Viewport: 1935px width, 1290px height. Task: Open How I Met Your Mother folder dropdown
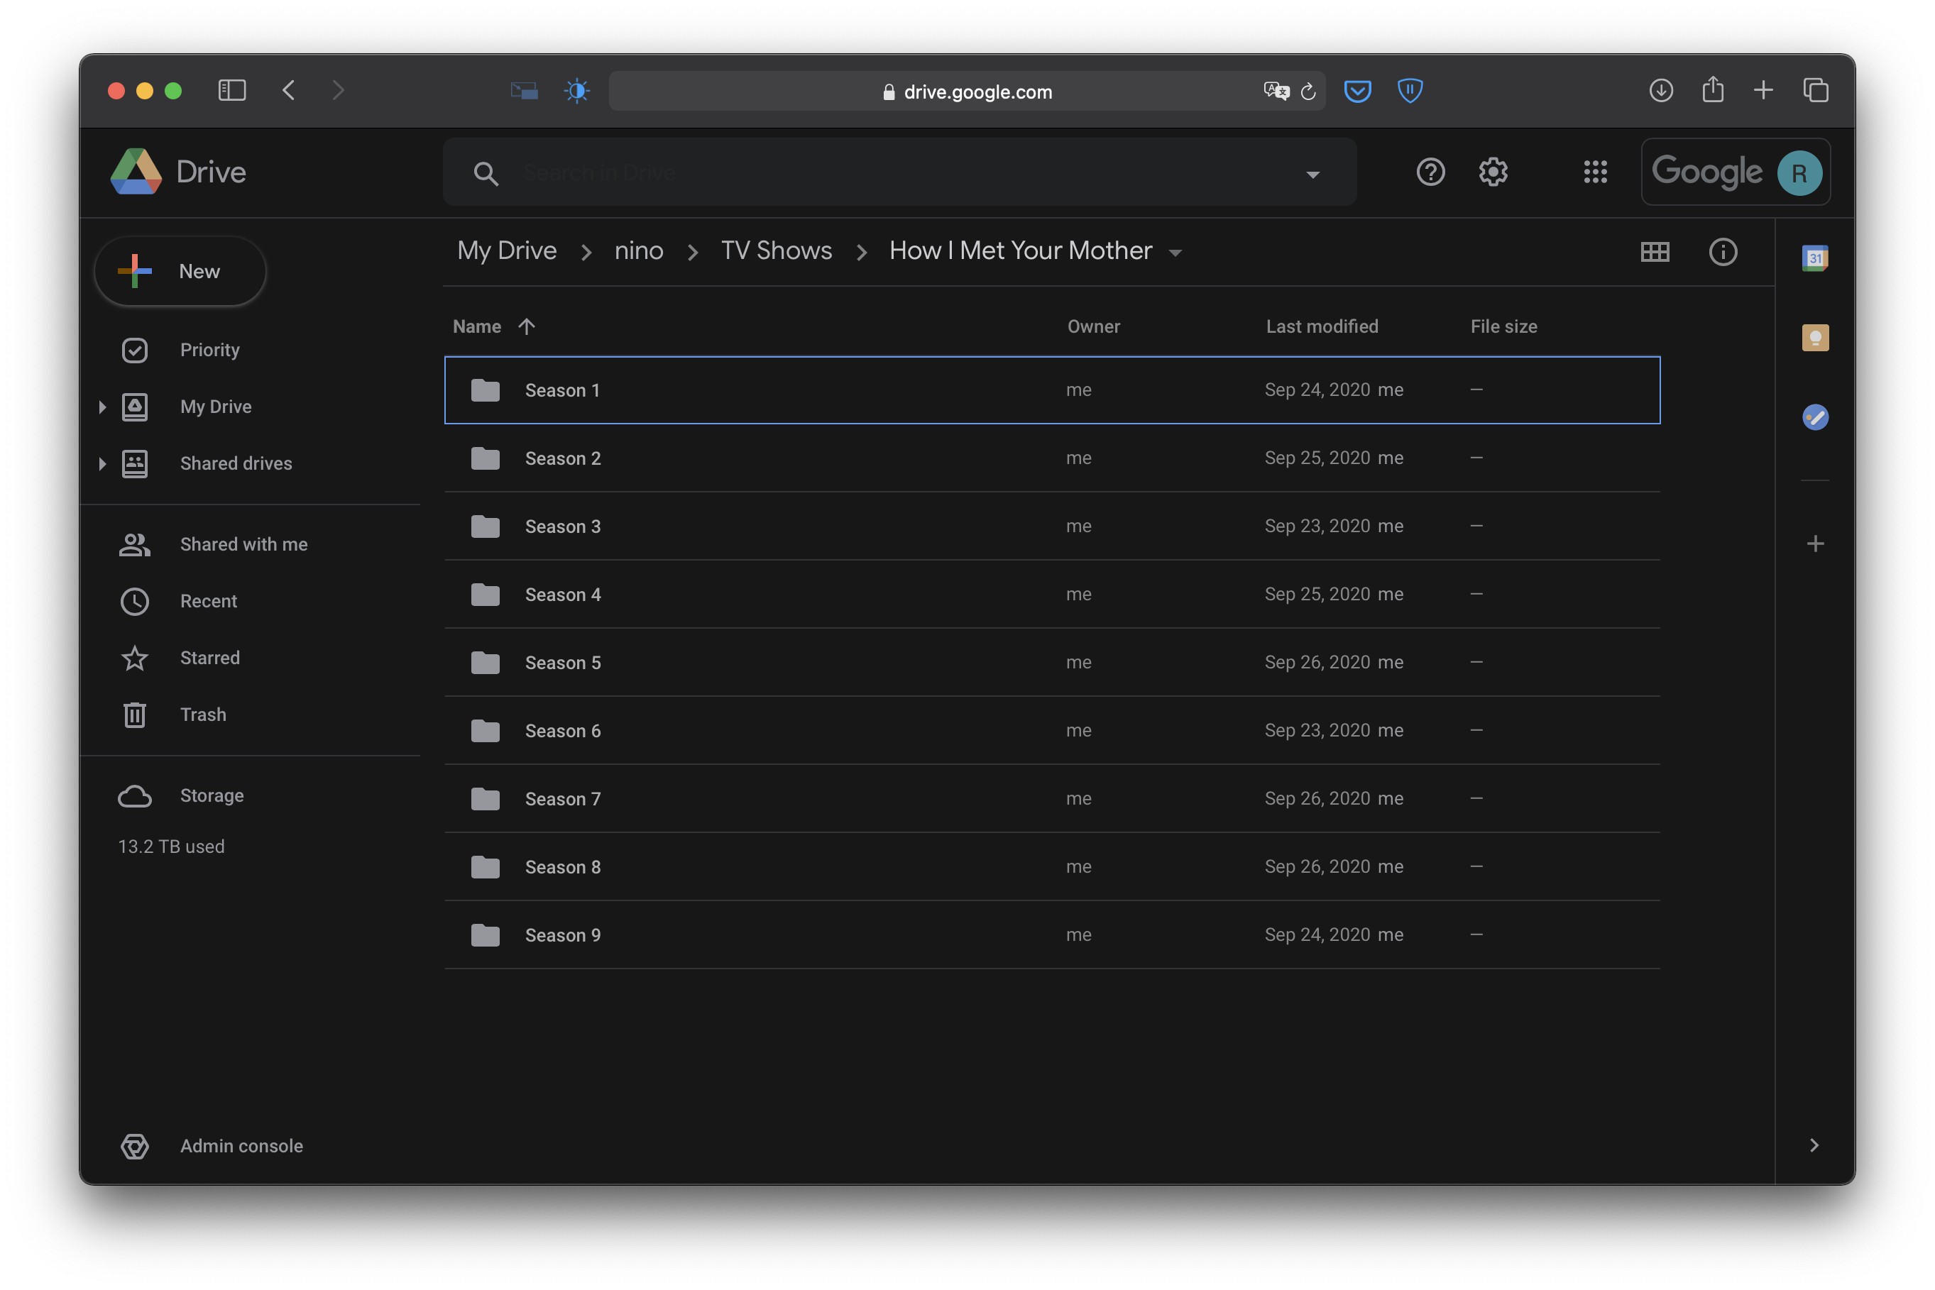coord(1175,253)
